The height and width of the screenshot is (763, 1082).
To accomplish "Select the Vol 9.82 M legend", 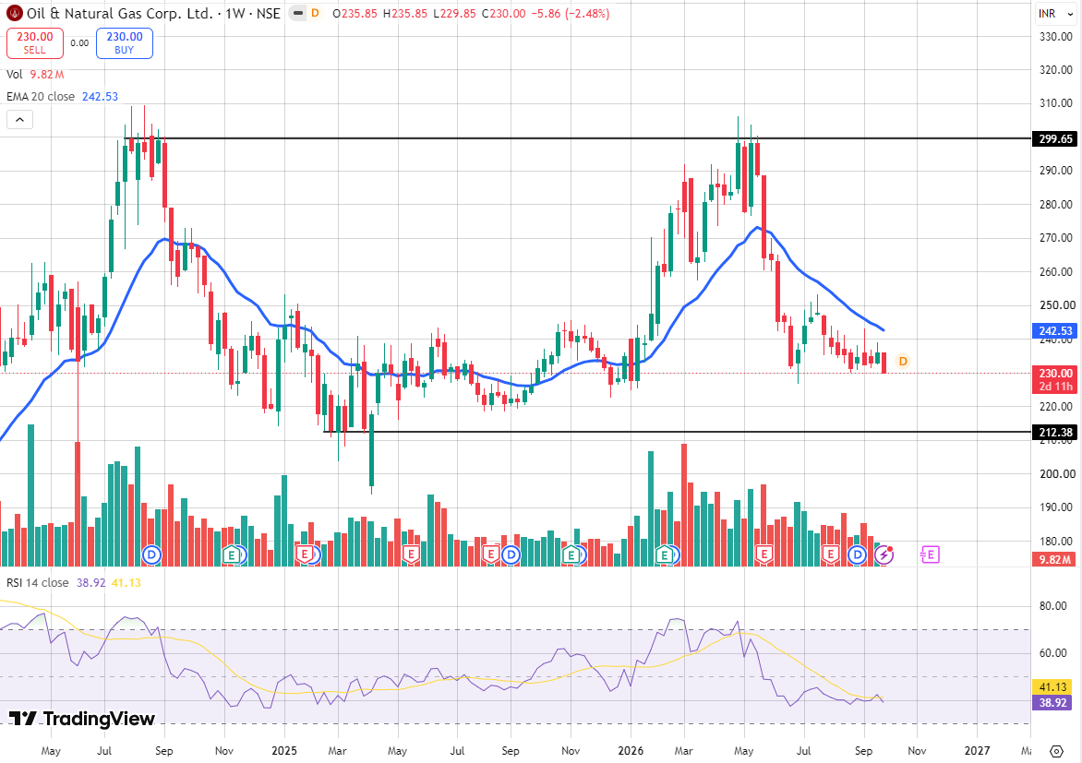I will pos(35,75).
